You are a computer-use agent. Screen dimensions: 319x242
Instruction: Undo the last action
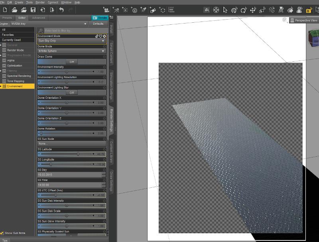[61, 10]
